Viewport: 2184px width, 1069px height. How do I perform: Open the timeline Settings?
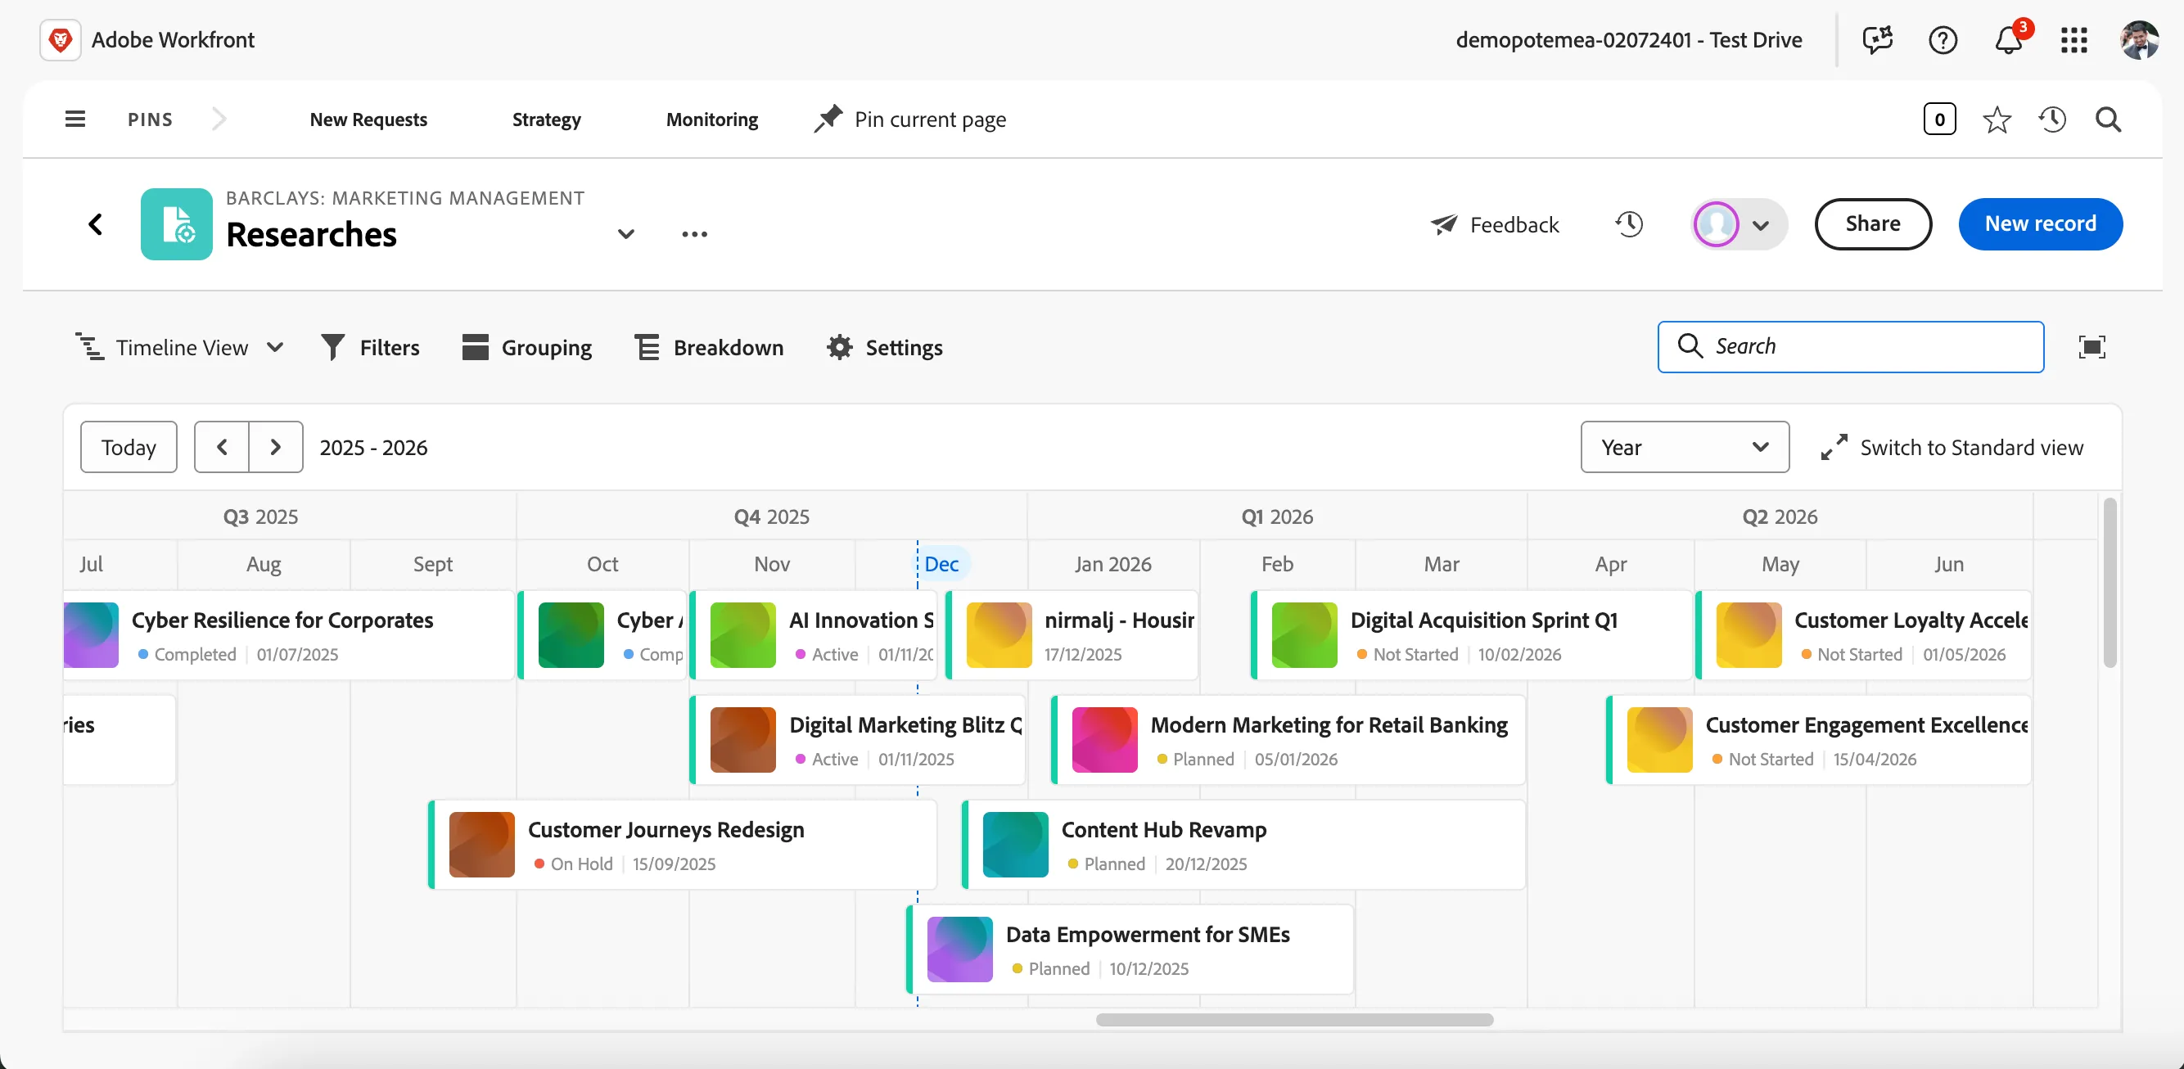(884, 348)
